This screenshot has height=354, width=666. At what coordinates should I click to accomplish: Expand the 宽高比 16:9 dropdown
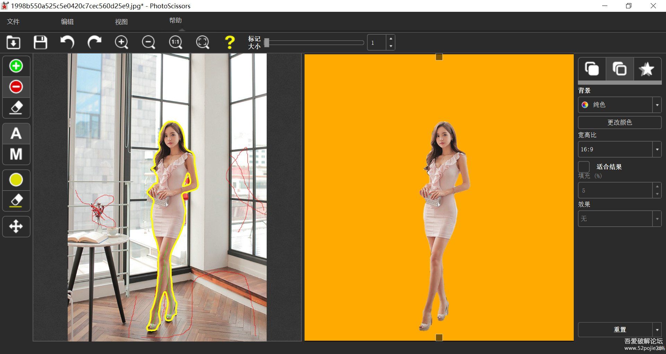click(657, 150)
